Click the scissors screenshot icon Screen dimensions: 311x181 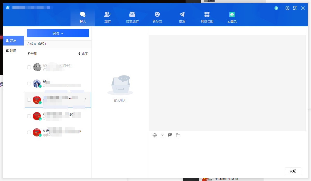162,135
